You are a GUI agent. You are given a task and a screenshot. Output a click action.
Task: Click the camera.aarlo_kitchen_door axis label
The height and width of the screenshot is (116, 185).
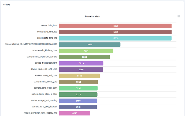[x=43, y=50]
